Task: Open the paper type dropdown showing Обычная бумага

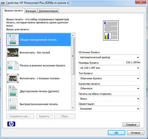Action: click(109, 78)
